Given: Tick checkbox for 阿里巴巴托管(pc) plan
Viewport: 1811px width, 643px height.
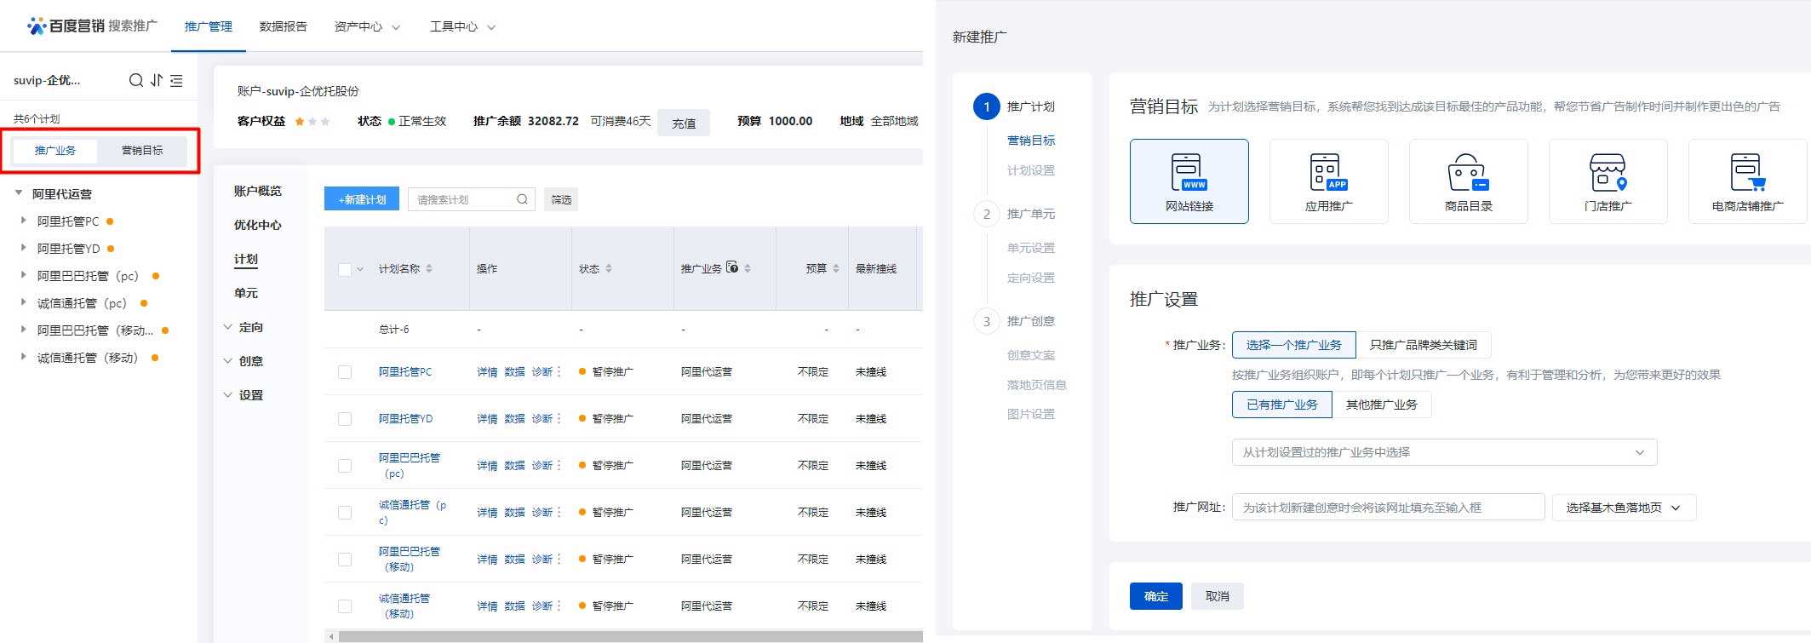Looking at the screenshot, I should click(345, 466).
